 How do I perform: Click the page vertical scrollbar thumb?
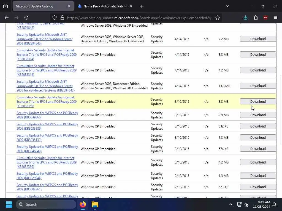click(x=281, y=110)
